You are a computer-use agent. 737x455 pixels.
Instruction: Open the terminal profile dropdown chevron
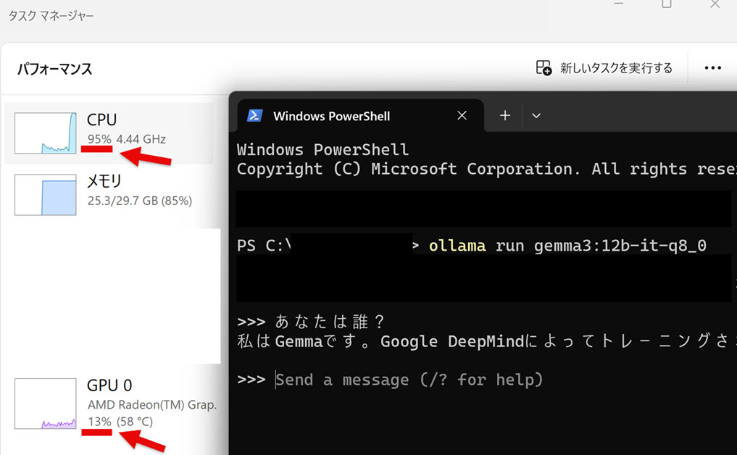click(x=536, y=115)
